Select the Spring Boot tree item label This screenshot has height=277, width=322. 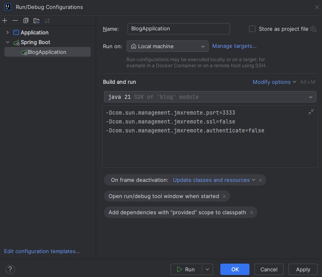click(35, 42)
